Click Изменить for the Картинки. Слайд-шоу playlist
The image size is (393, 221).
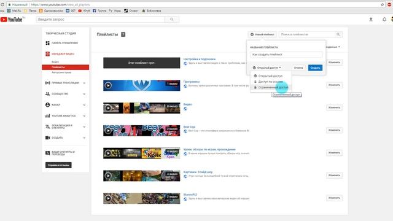point(334,175)
